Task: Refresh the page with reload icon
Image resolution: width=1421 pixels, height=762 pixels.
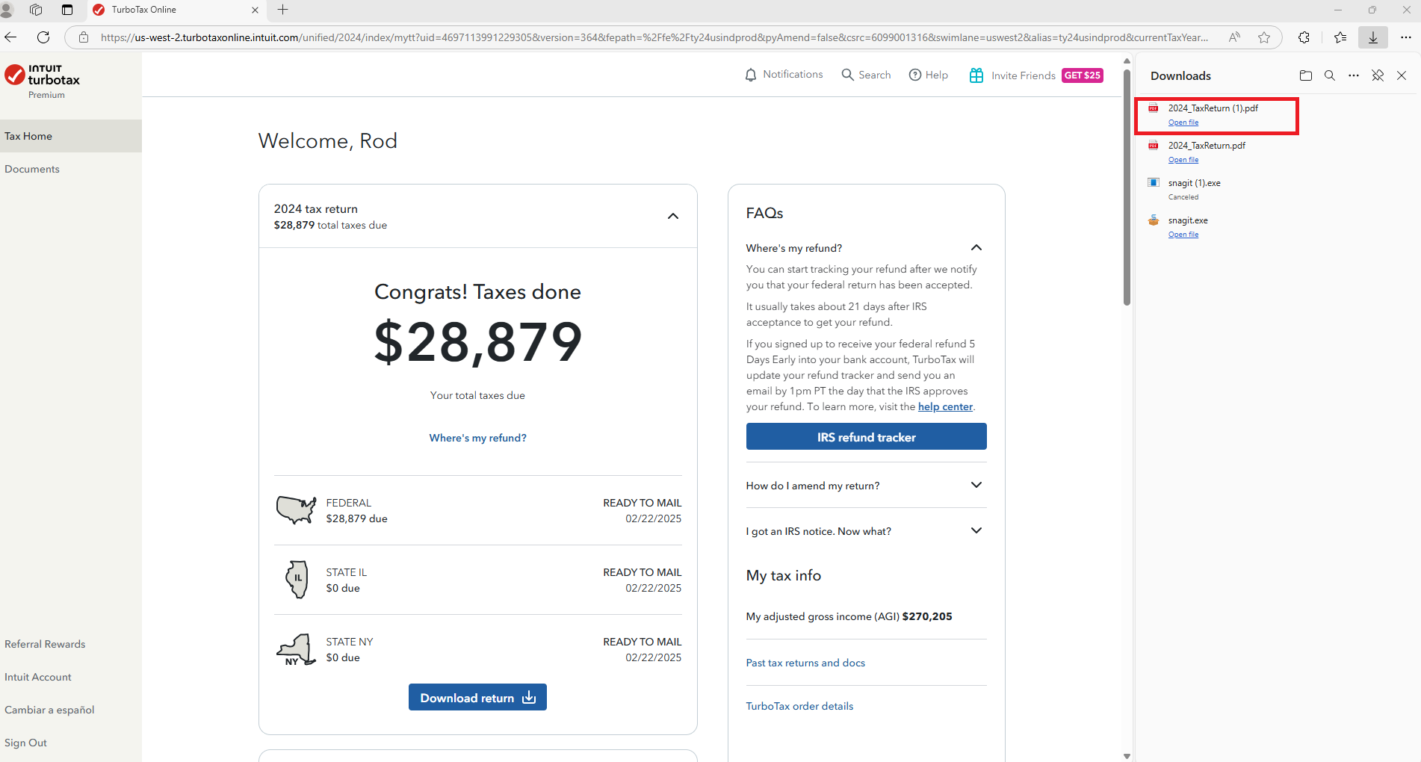Action: (43, 37)
